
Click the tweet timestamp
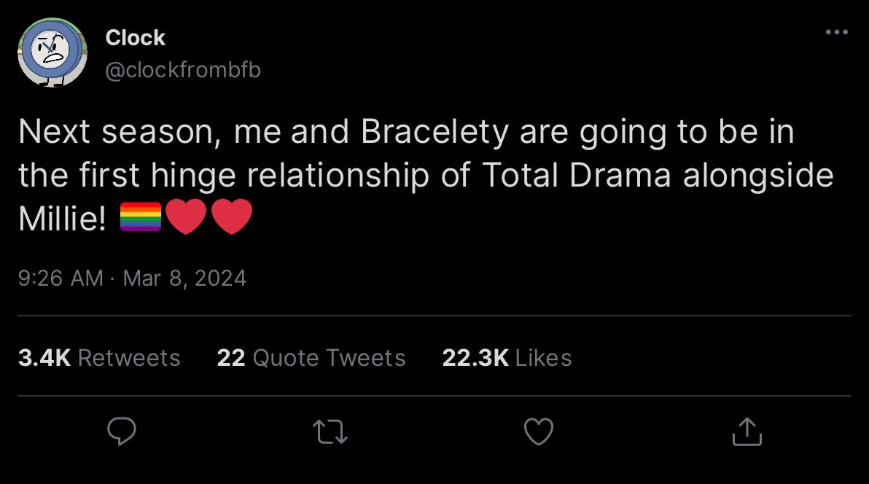(133, 278)
